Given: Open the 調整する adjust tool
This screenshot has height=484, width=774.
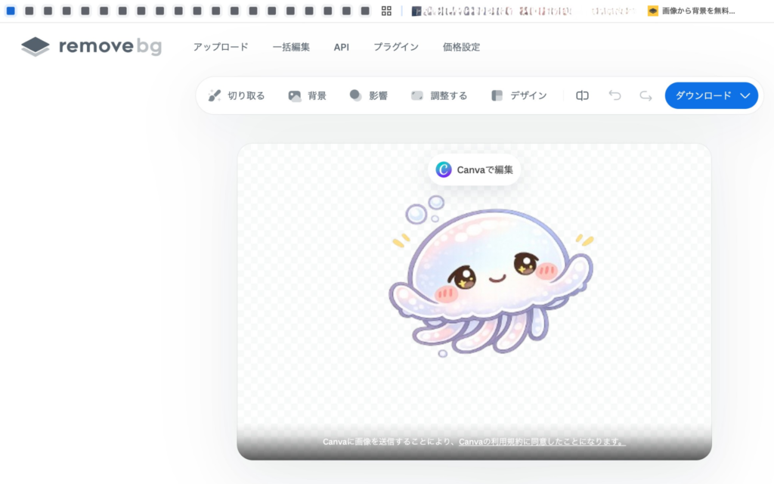Looking at the screenshot, I should point(439,95).
